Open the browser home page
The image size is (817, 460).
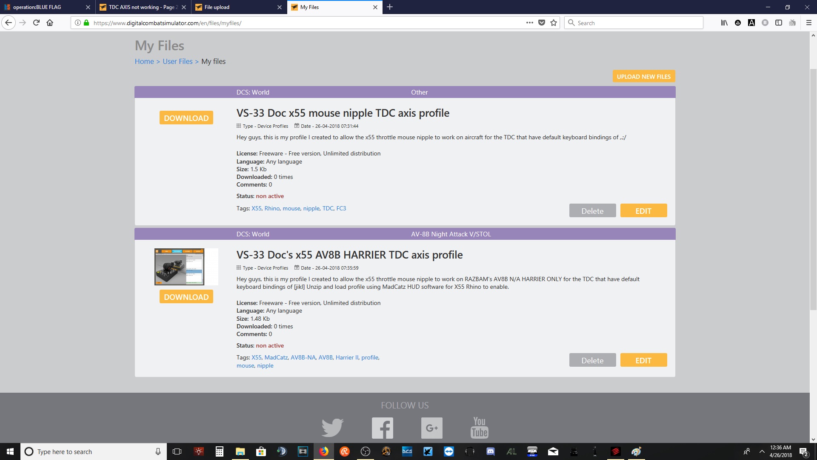pyautogui.click(x=50, y=23)
